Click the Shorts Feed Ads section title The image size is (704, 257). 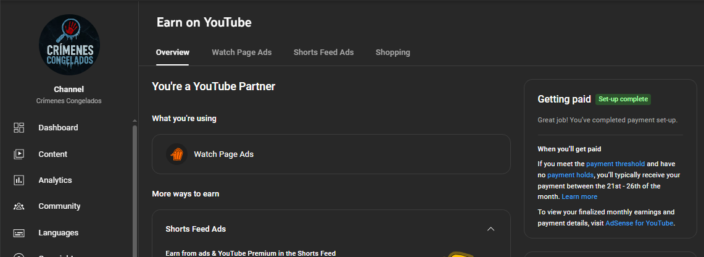pos(196,229)
